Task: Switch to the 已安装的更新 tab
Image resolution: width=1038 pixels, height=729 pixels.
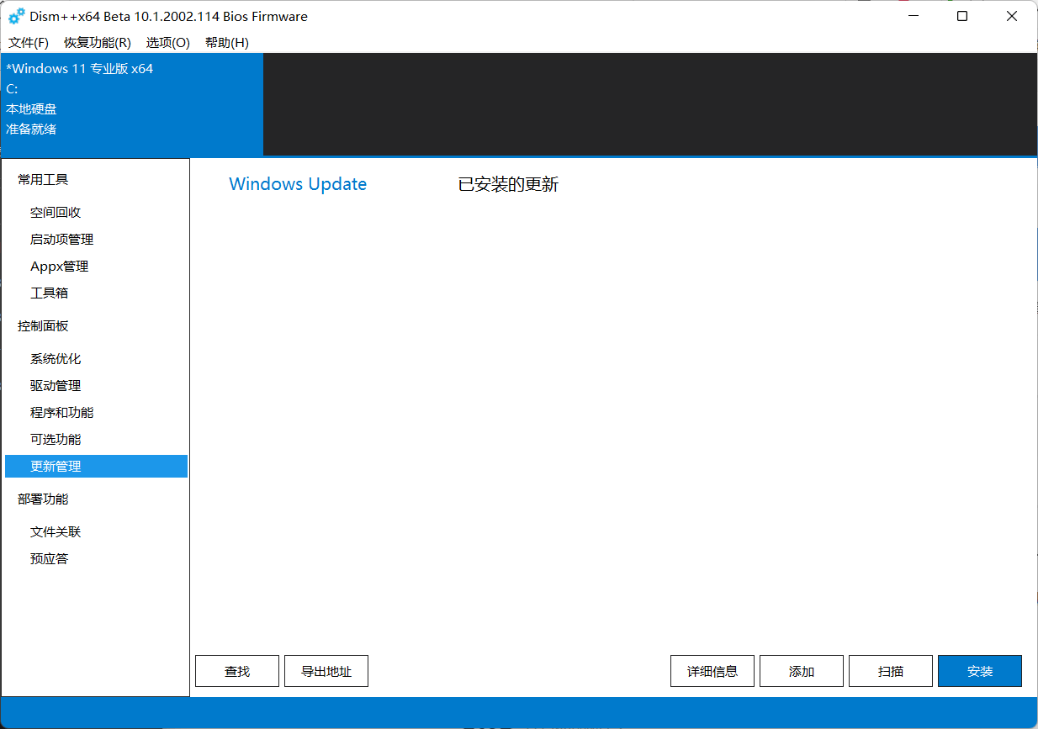Action: click(x=507, y=183)
